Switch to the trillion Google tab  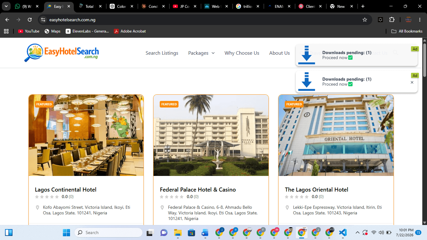pyautogui.click(x=248, y=6)
